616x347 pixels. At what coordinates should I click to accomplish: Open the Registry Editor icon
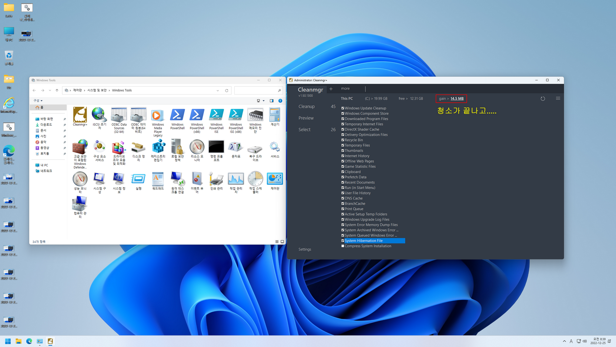(x=158, y=151)
